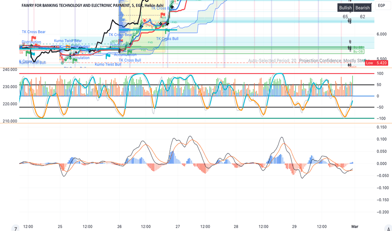
Task: Click oscillator left scale value '240.000'
Action: [10, 70]
